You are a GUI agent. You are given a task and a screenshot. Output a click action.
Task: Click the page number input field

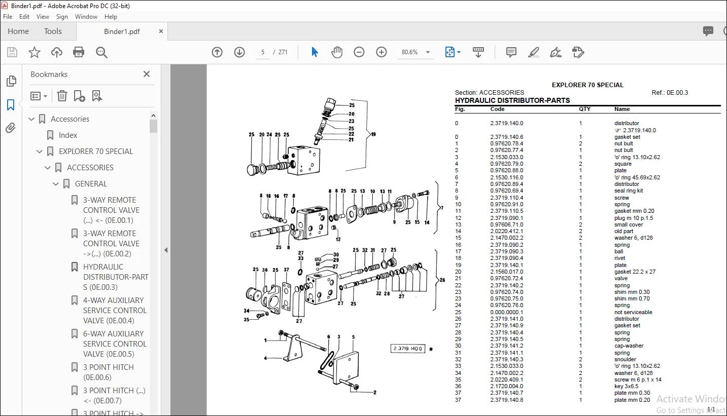point(263,52)
